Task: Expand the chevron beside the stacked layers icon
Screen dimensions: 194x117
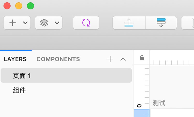Action: point(57,23)
